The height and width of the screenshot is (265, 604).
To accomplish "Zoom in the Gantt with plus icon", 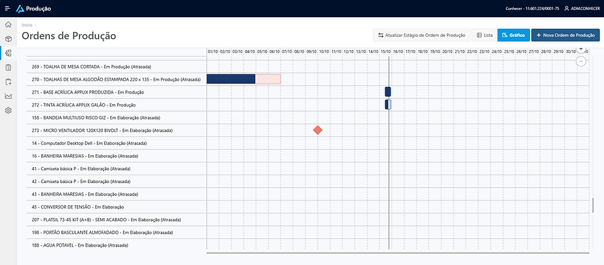I will click(x=581, y=49).
